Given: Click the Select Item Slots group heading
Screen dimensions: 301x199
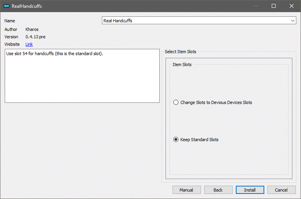Looking at the screenshot, I should coord(180,52).
